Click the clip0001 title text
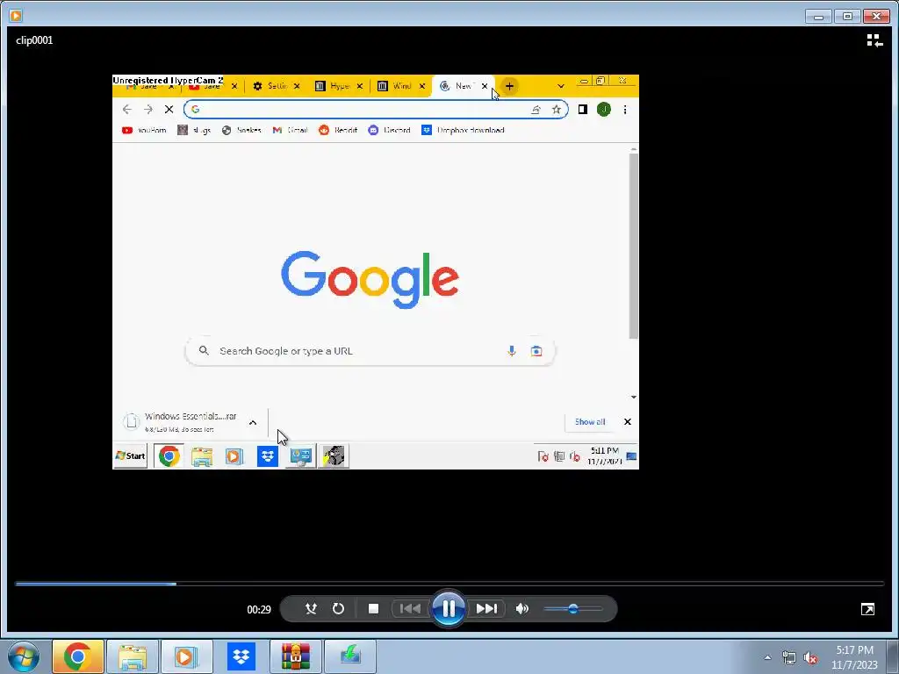Viewport: 899px width, 674px height. click(x=34, y=40)
